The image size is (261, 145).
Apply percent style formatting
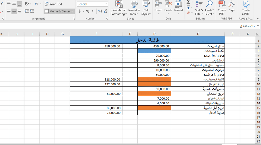(87, 11)
